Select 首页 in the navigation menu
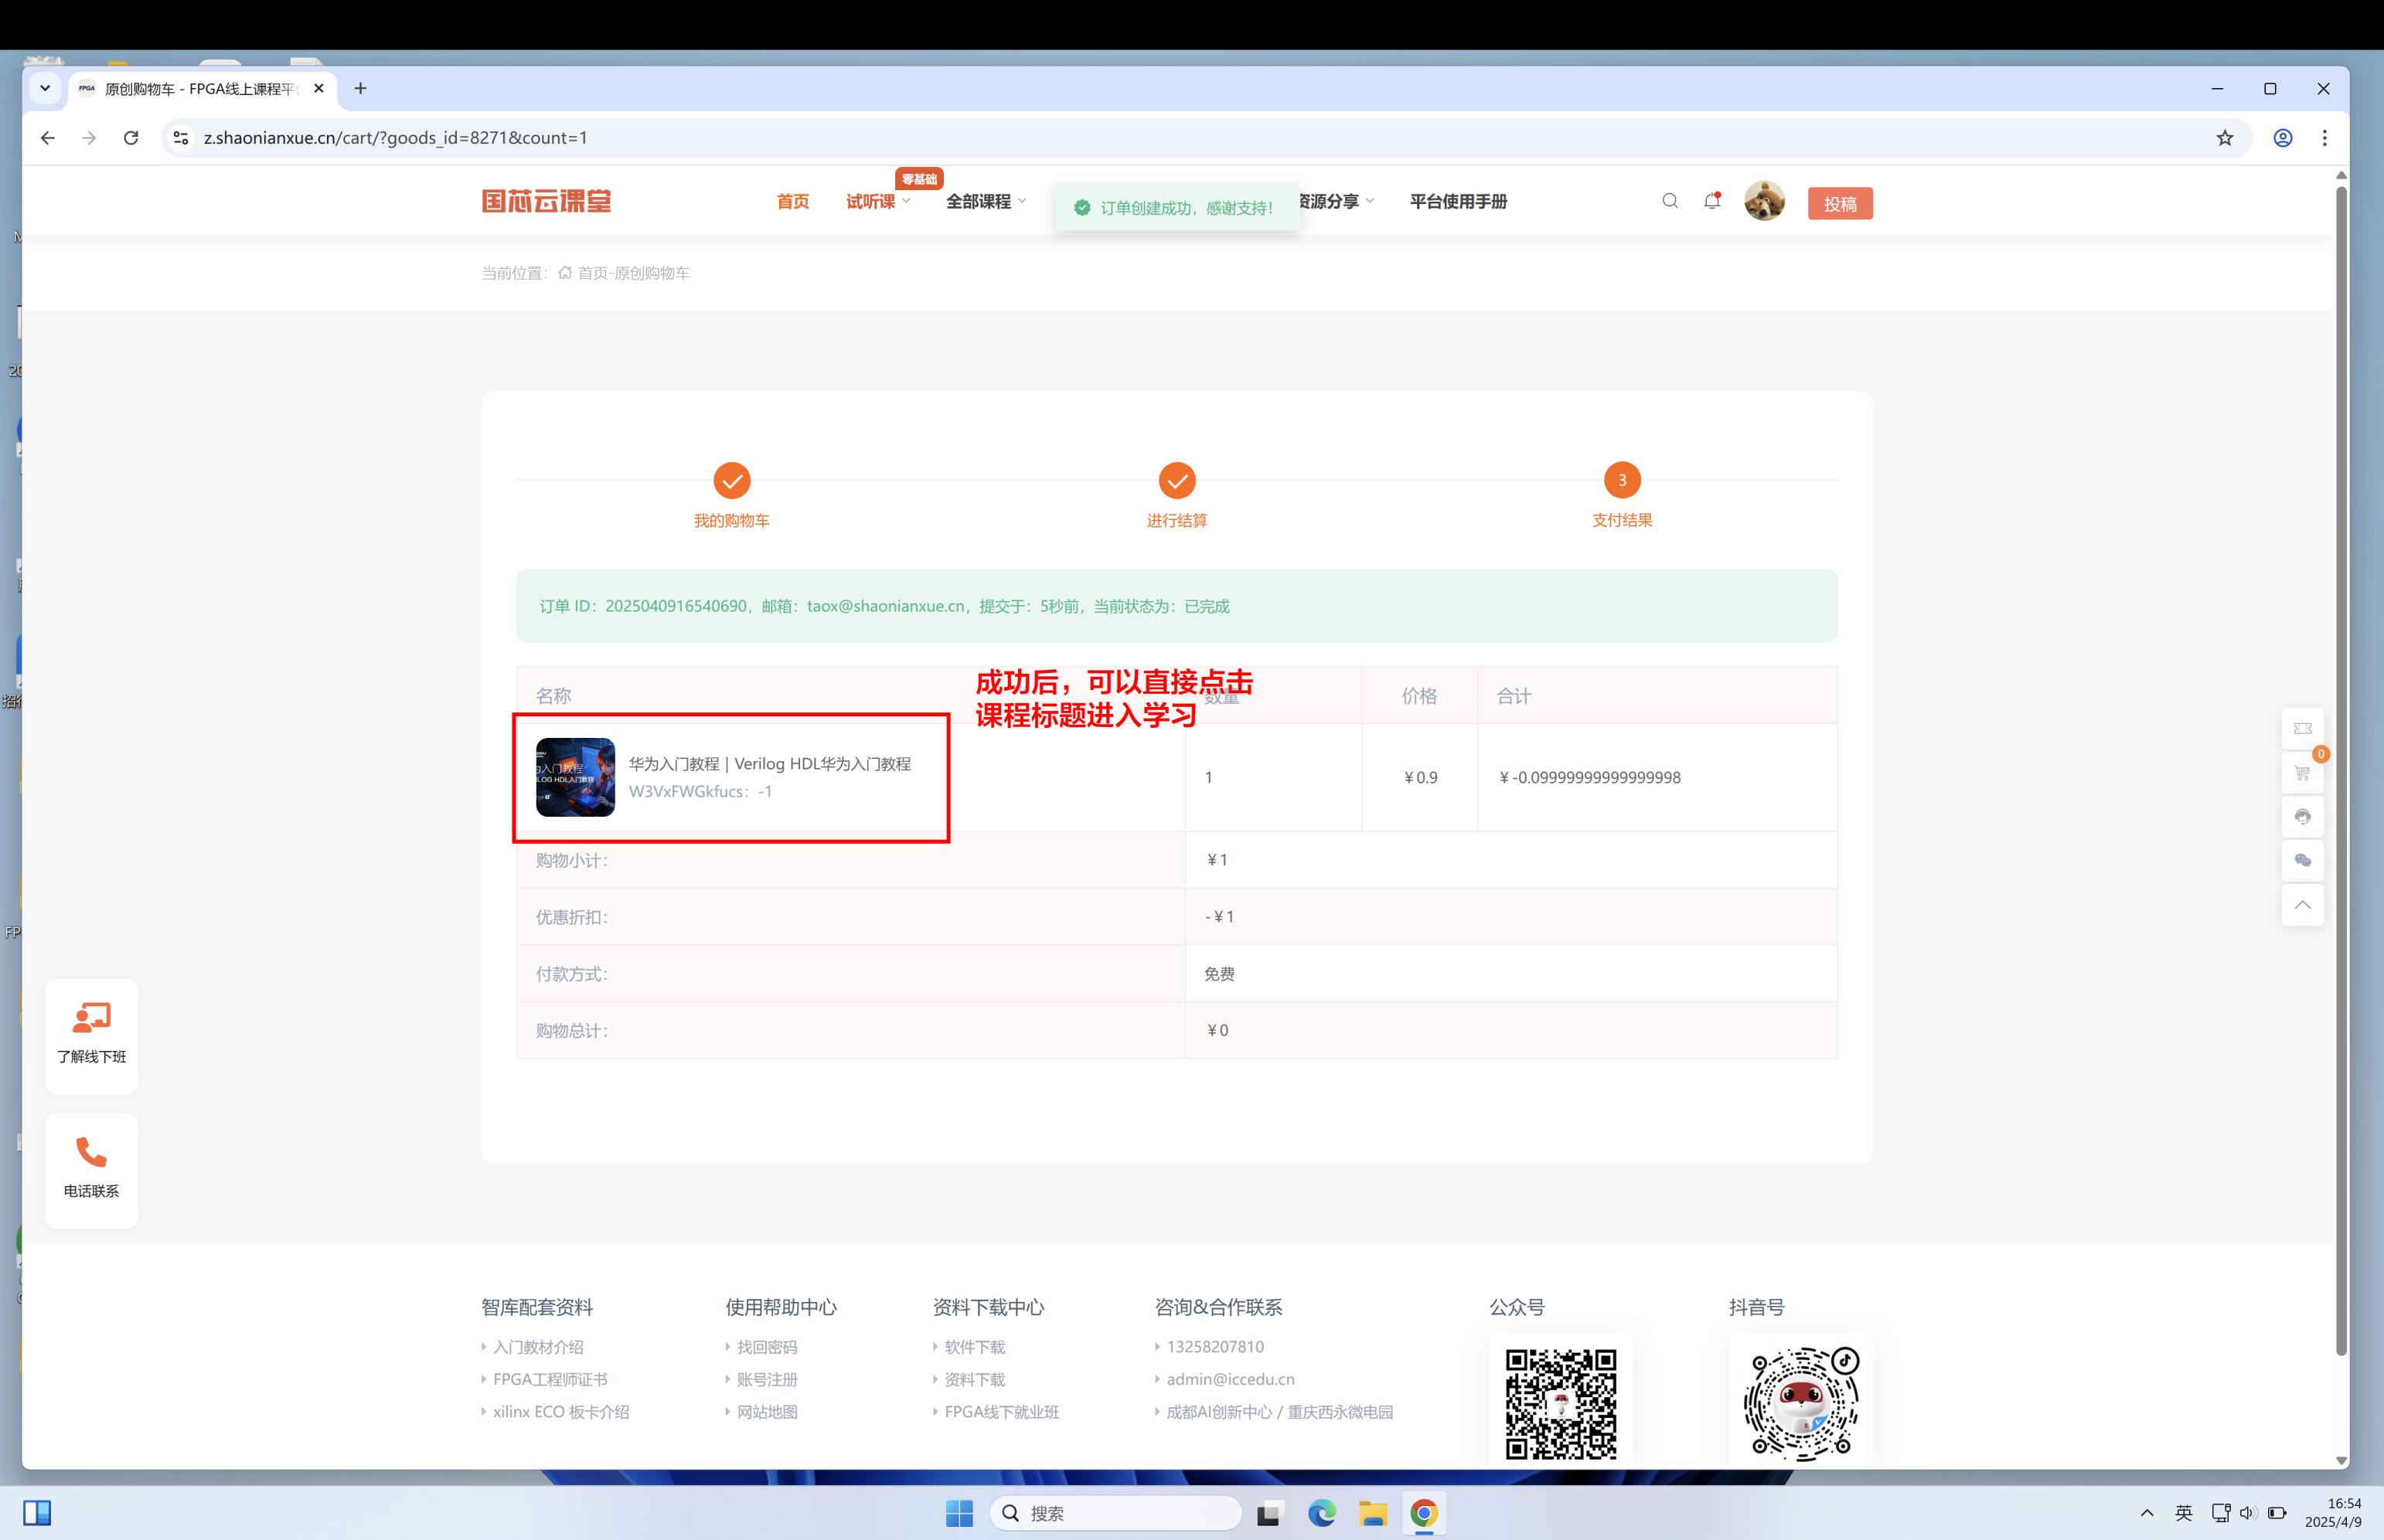 [x=792, y=201]
